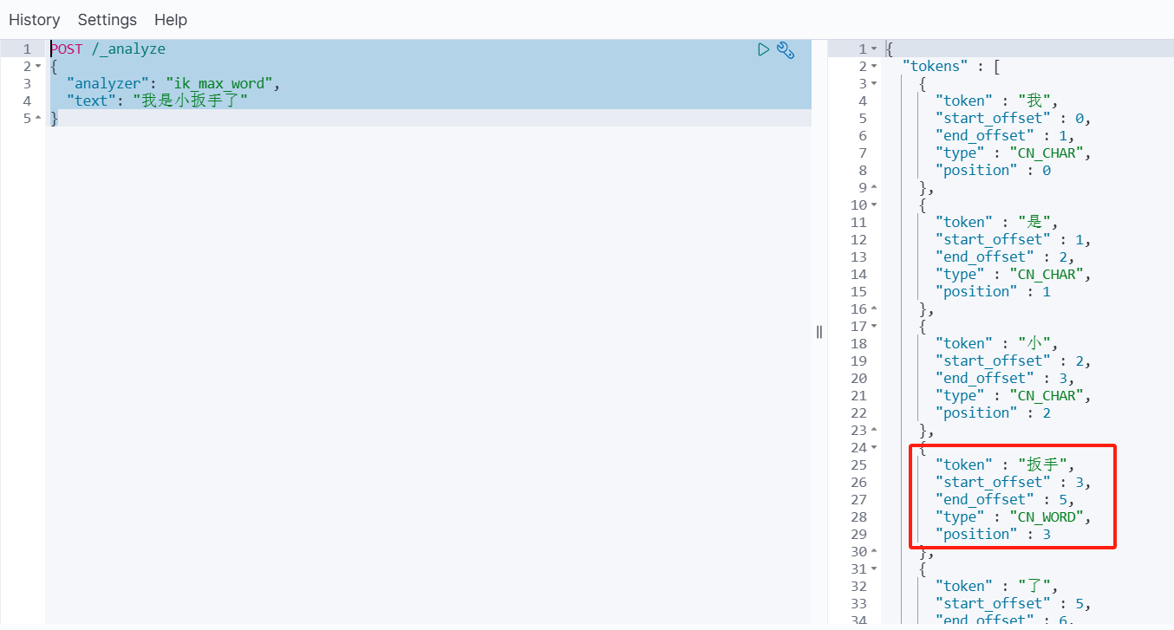Image resolution: width=1174 pixels, height=630 pixels.
Task: Click the fold arrow at response line 30
Action: click(874, 552)
